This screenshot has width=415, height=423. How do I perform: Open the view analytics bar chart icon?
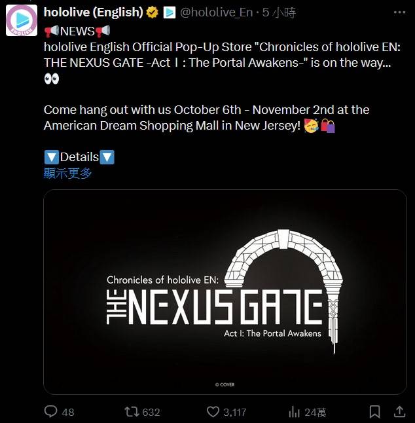coord(295,412)
